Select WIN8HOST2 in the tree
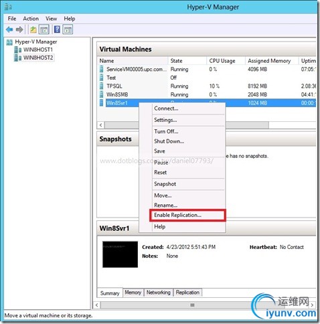 coord(38,58)
